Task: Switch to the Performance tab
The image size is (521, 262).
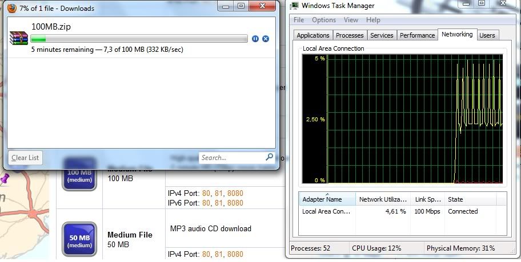Action: tap(417, 35)
